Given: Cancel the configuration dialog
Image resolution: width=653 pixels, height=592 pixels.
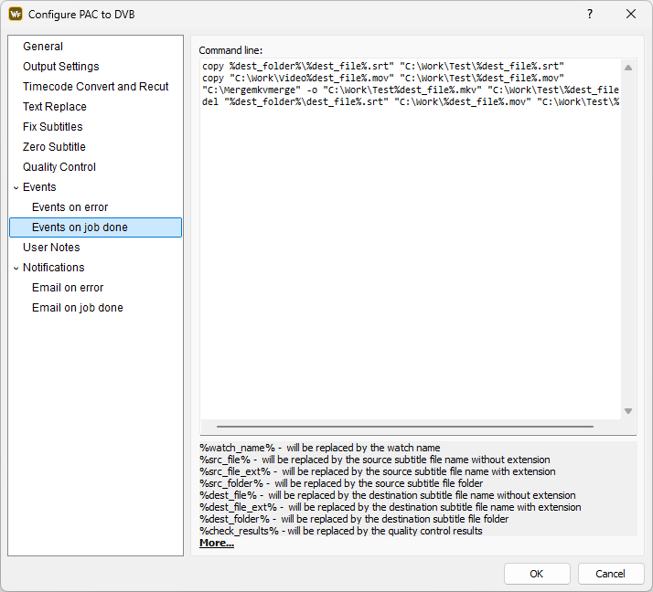Looking at the screenshot, I should tap(610, 574).
